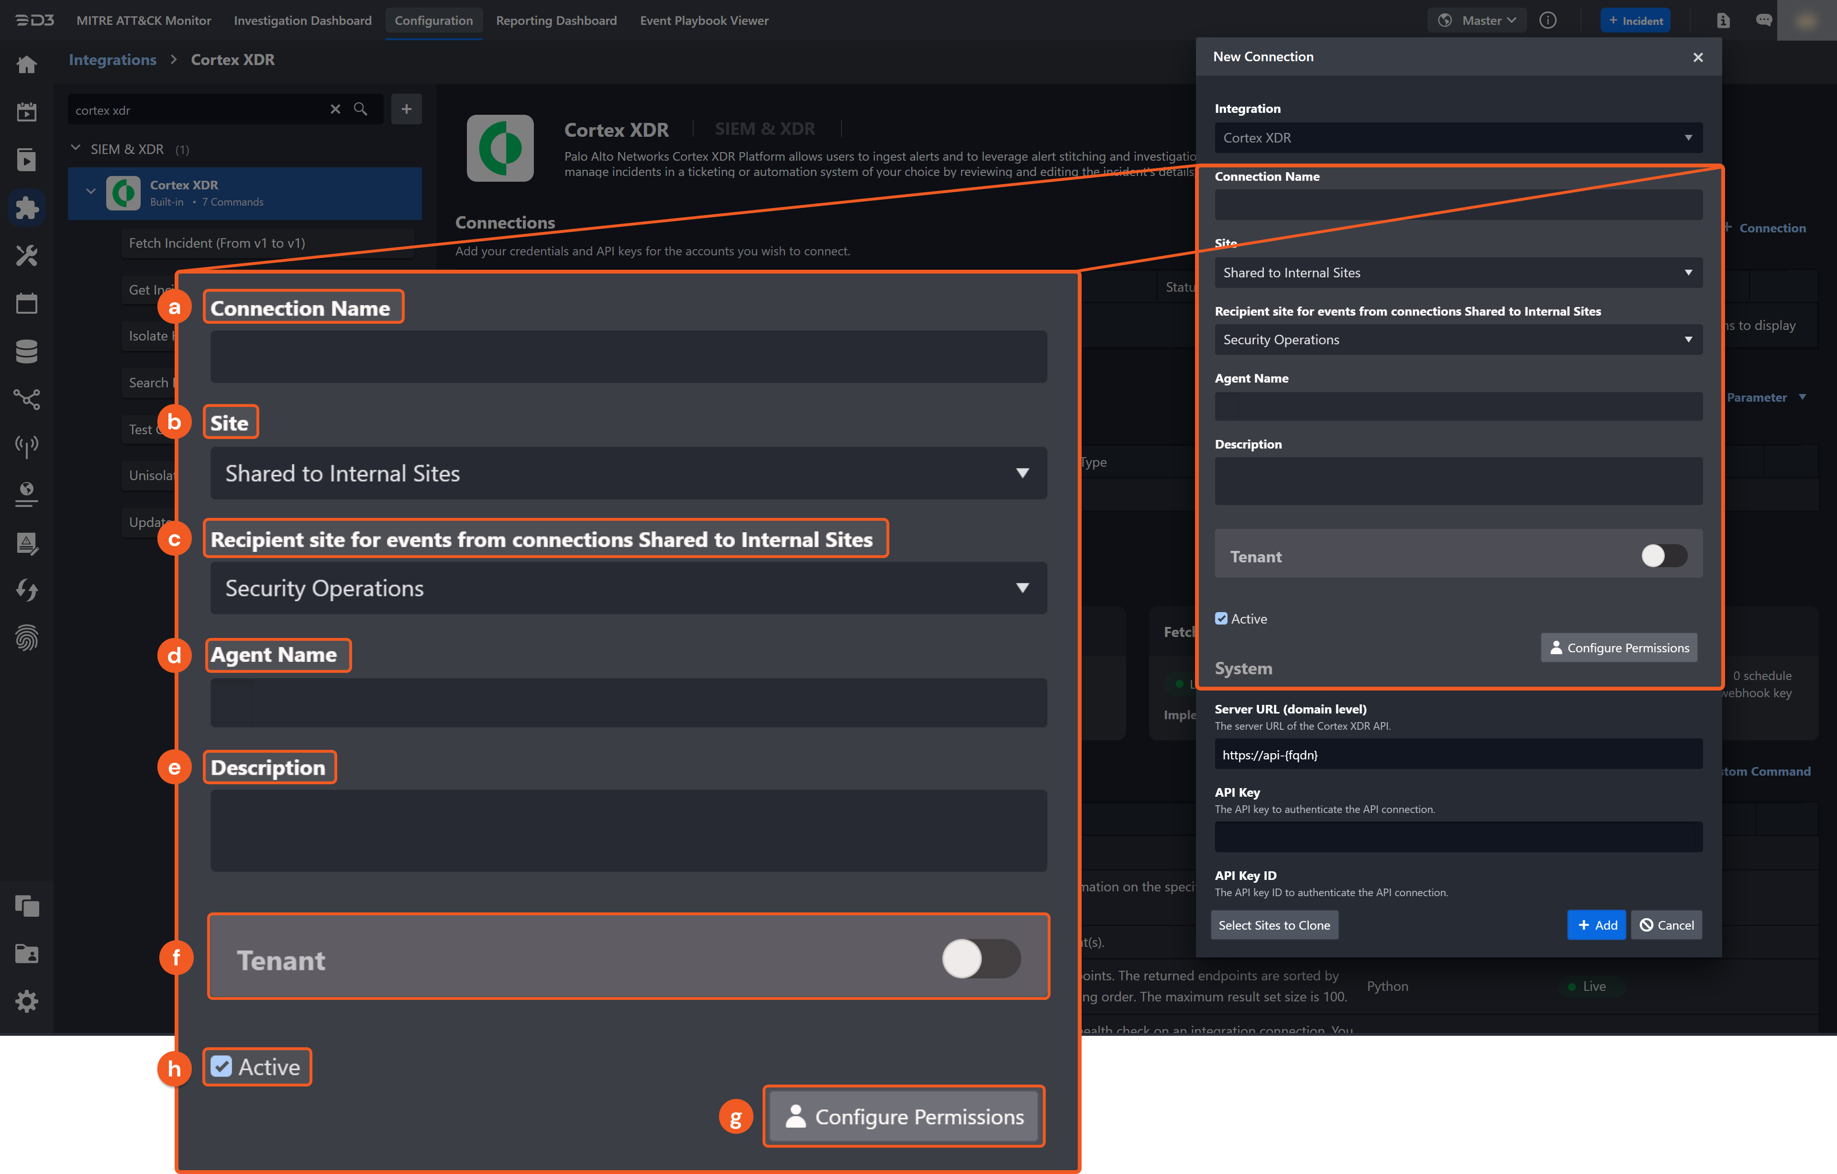Viewport: 1837px width, 1174px height.
Task: Open the wrench-and-screwdriver Utilities icon
Action: coord(27,255)
